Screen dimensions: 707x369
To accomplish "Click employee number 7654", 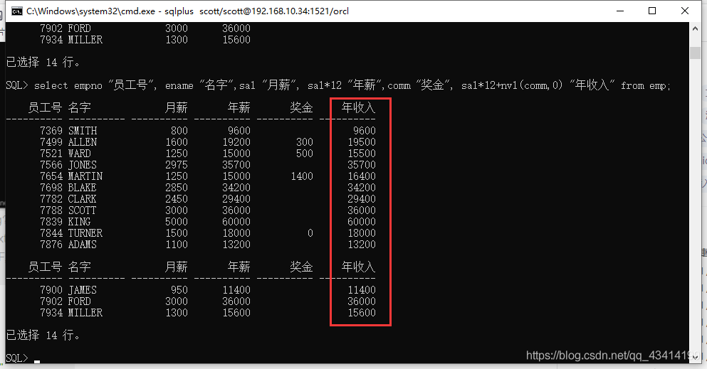I will coord(51,176).
